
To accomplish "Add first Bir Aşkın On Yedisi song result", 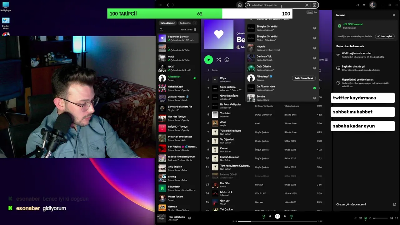I will click(x=314, y=28).
